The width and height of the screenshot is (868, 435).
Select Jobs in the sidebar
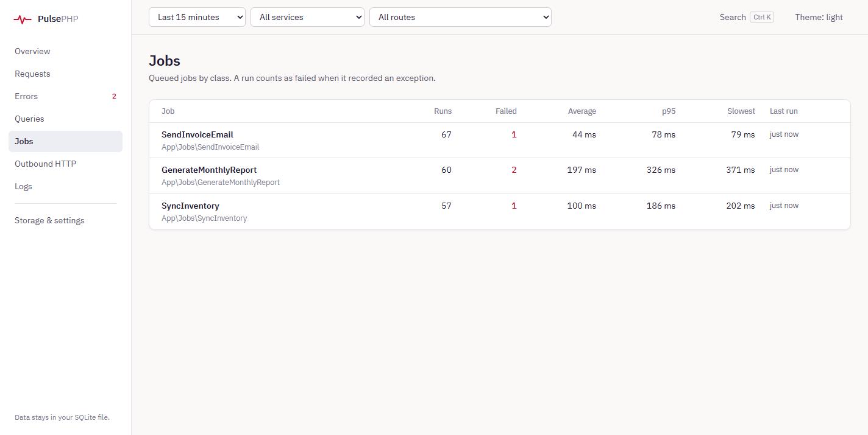65,141
